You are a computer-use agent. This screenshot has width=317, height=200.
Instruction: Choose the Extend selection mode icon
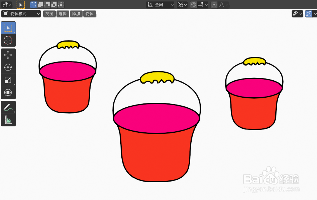[x=40, y=4]
